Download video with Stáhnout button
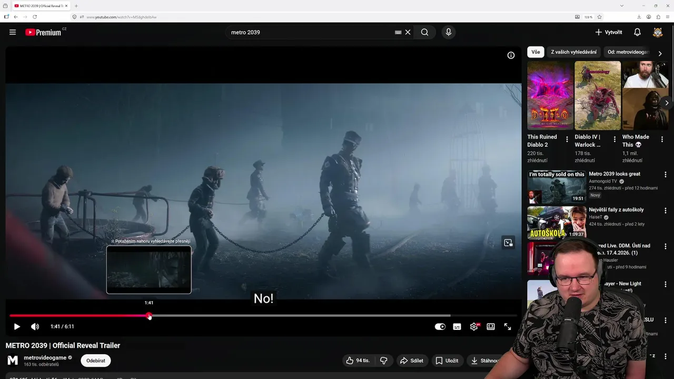 pyautogui.click(x=484, y=361)
